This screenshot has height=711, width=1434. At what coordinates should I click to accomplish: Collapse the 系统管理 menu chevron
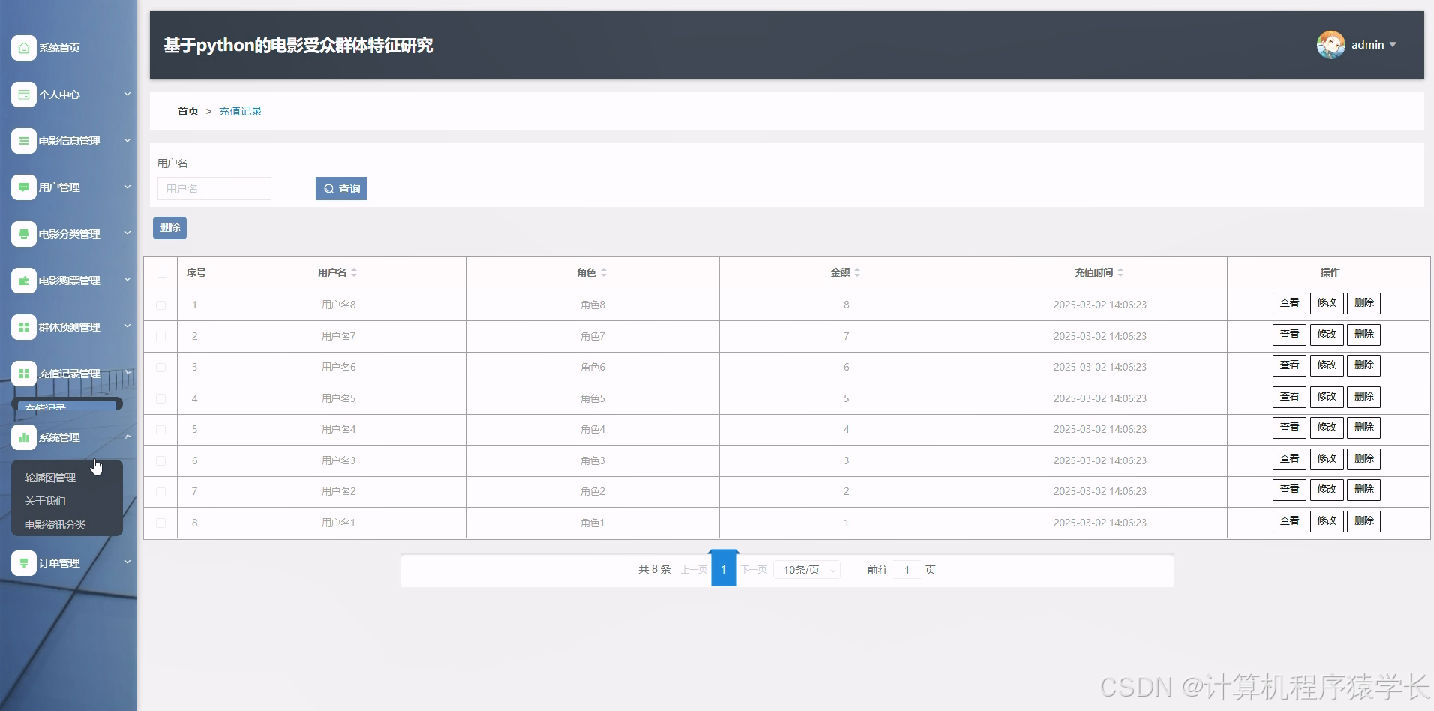tap(127, 436)
